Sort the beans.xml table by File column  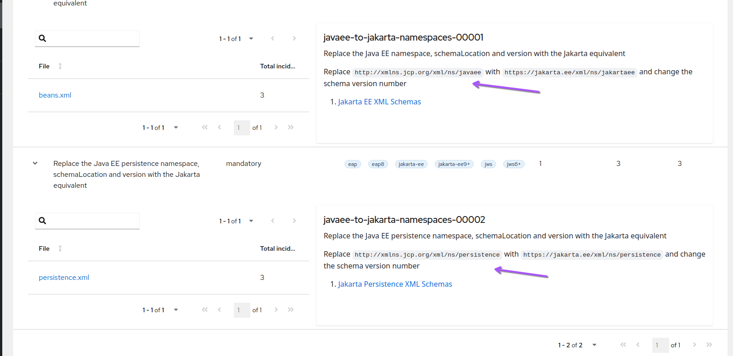tap(60, 66)
